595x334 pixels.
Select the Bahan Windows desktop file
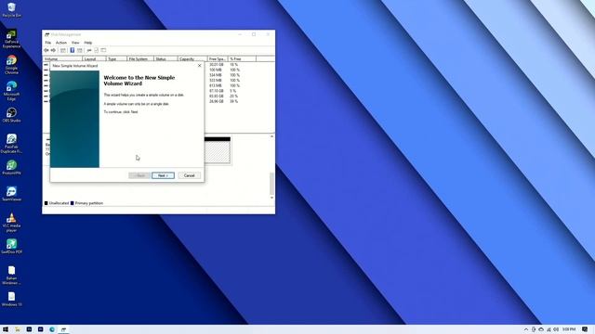(x=11, y=275)
